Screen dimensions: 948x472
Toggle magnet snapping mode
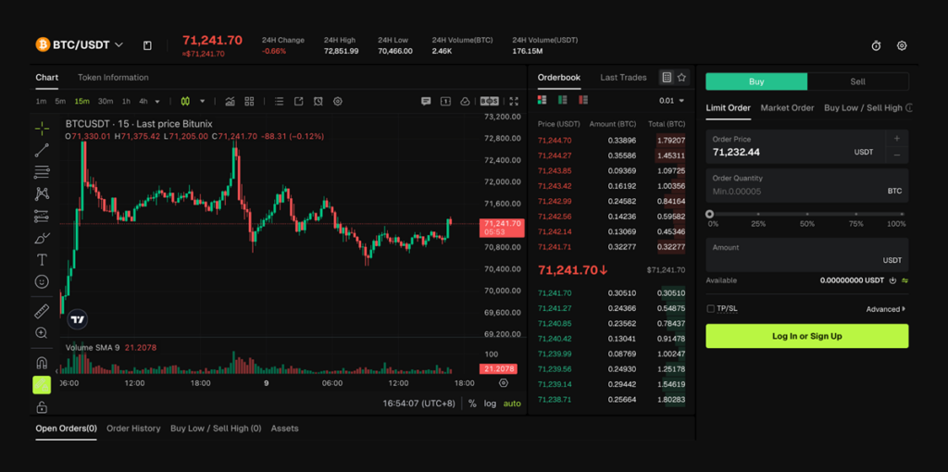pos(42,363)
